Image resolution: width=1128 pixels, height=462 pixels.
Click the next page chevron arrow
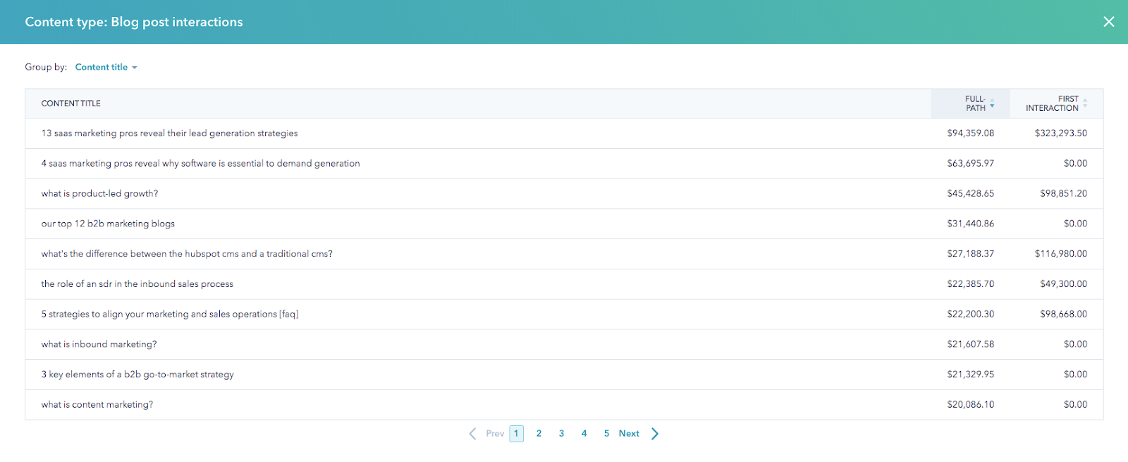[x=655, y=434]
